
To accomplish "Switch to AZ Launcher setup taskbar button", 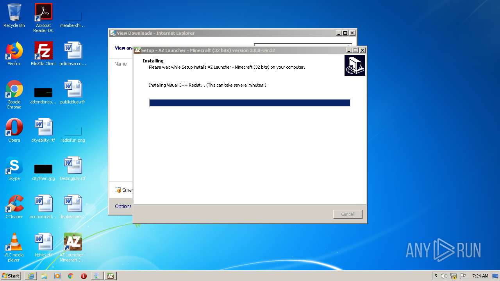I will coord(111,276).
